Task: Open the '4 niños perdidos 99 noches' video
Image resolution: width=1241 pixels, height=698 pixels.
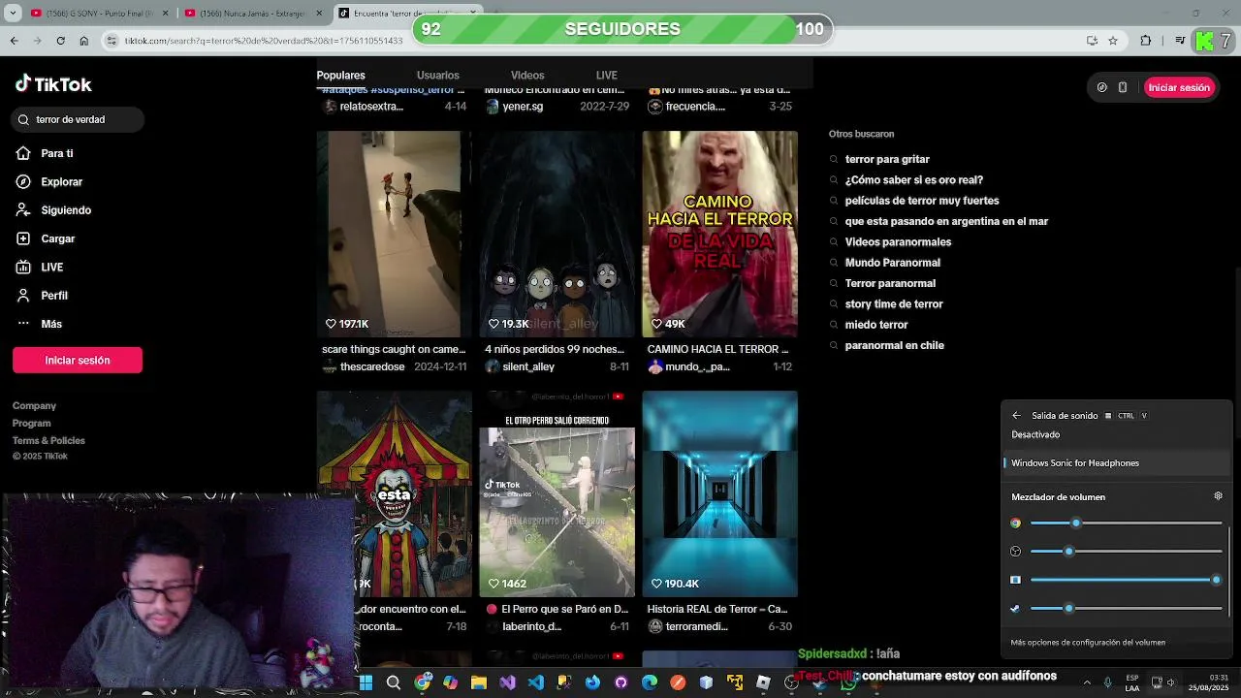Action: 557,235
